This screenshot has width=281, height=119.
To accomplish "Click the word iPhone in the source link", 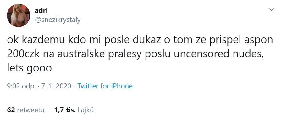I will [x=122, y=86].
